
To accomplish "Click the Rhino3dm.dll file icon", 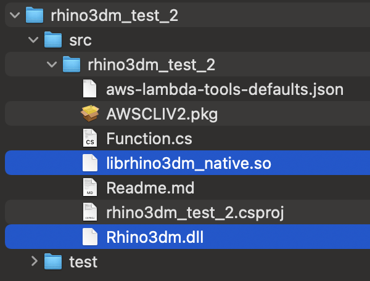I will pos(90,237).
